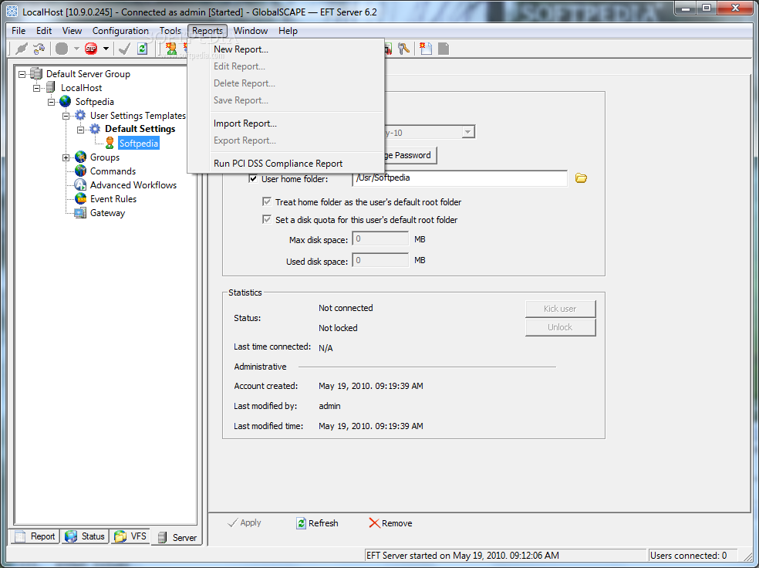This screenshot has height=568, width=759.
Task: Click the Unlock button
Action: point(560,327)
